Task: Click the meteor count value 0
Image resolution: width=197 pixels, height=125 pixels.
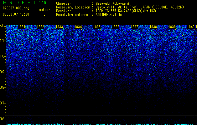Action: (x=44, y=14)
